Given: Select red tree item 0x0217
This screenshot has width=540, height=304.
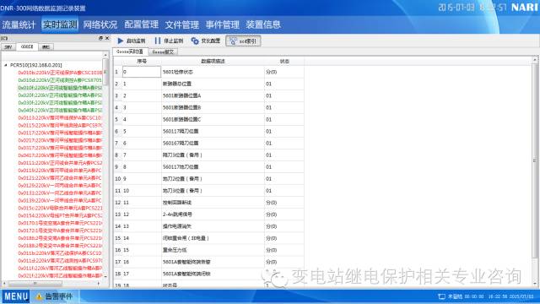Looking at the screenshot, I should click(60, 140).
